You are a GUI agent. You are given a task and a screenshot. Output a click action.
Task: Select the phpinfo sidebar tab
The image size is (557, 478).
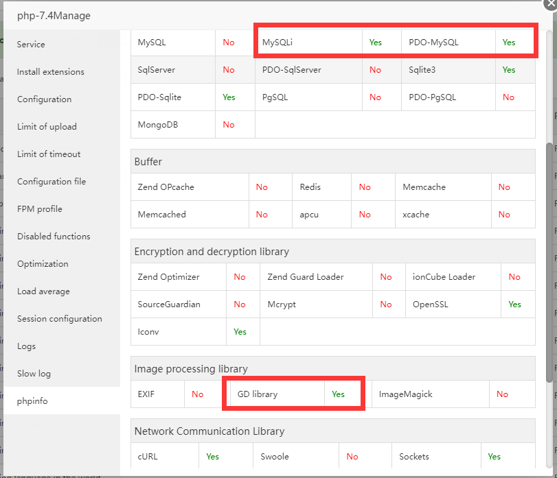pyautogui.click(x=32, y=401)
